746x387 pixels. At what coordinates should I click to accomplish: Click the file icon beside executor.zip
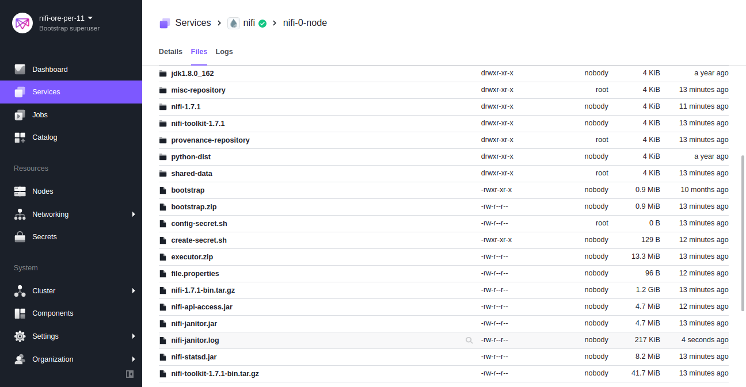[163, 257]
